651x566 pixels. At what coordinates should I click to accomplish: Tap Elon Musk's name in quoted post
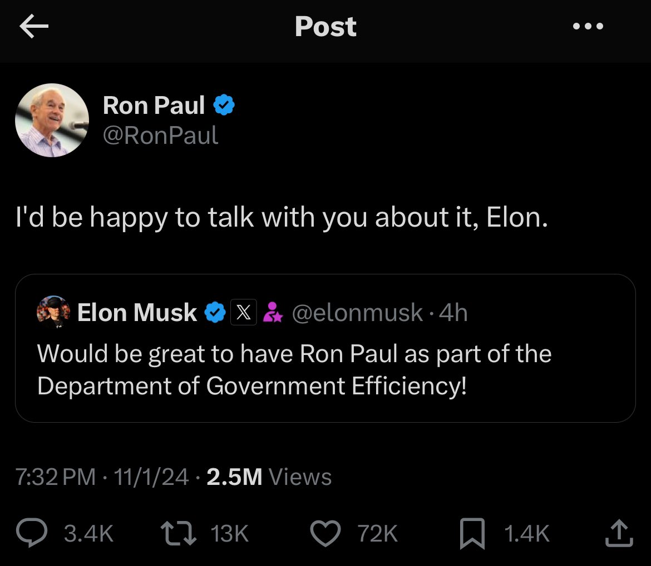point(137,313)
